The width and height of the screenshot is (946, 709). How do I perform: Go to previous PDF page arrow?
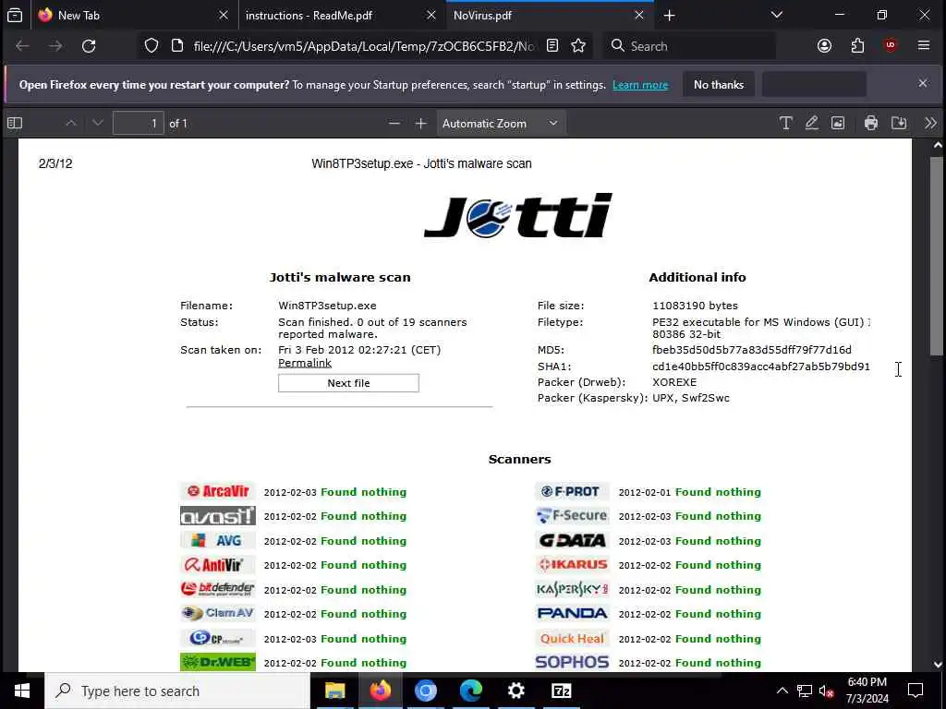[x=71, y=123]
